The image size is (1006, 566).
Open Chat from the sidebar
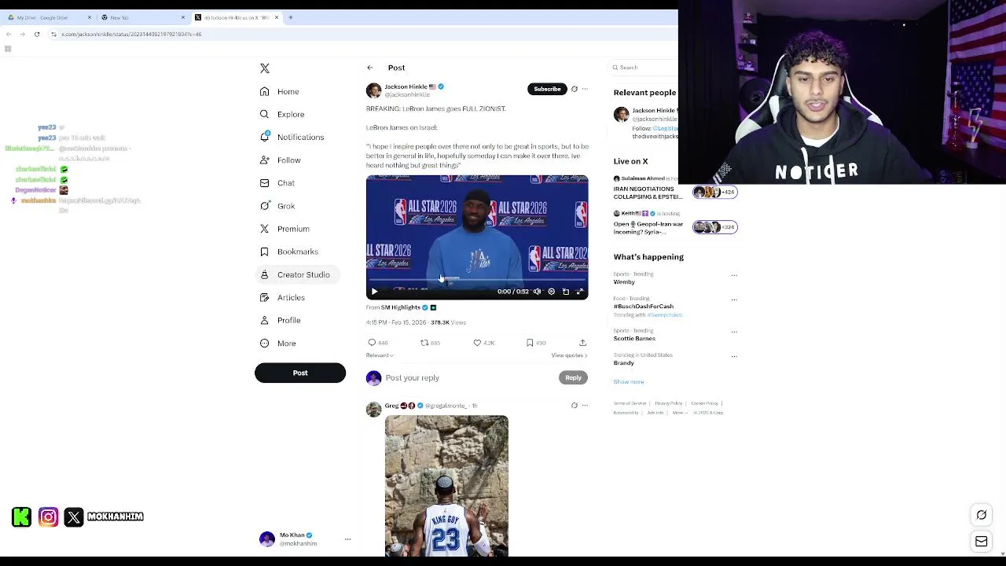277,183
